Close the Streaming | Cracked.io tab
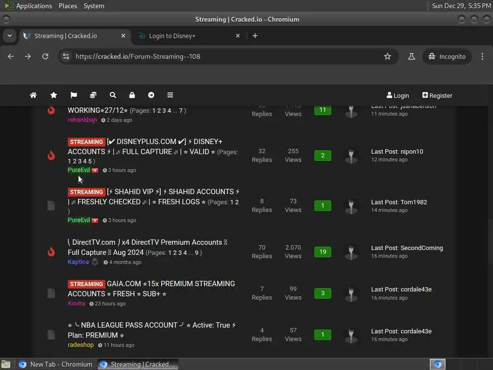The image size is (493, 370). pos(123,36)
